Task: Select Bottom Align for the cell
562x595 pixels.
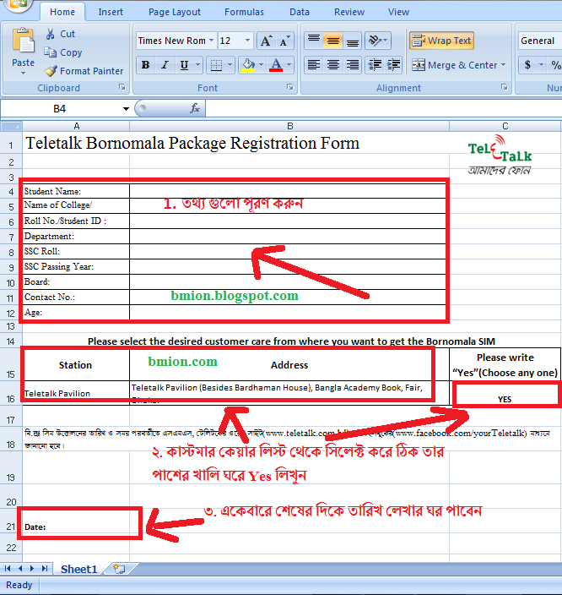Action: point(353,41)
